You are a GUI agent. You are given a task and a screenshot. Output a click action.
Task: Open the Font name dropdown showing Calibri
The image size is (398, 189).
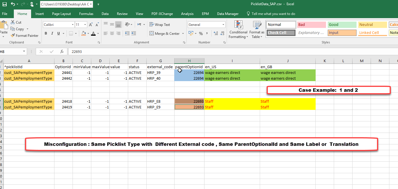coord(73,25)
